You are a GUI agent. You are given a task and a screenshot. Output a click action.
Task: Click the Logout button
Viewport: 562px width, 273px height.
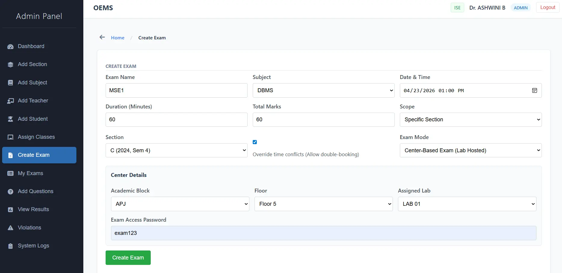click(x=548, y=8)
